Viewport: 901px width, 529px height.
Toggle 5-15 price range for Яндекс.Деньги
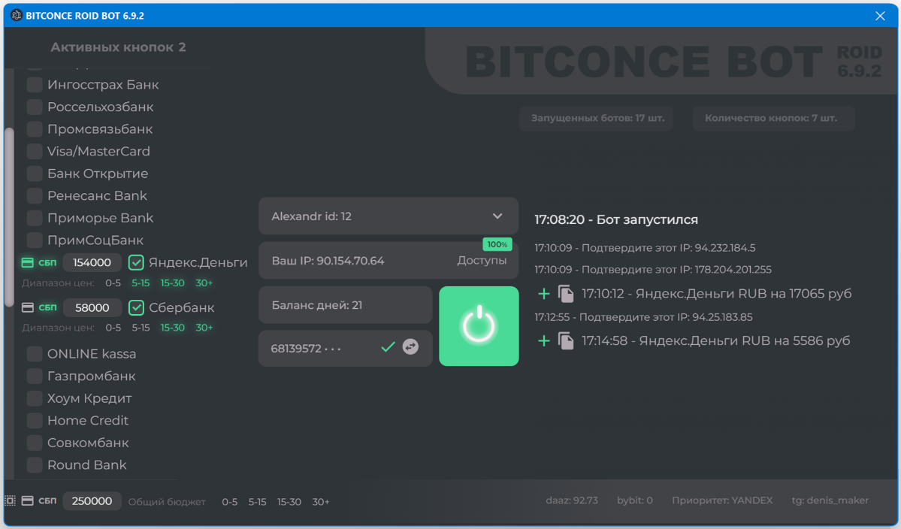coord(141,283)
